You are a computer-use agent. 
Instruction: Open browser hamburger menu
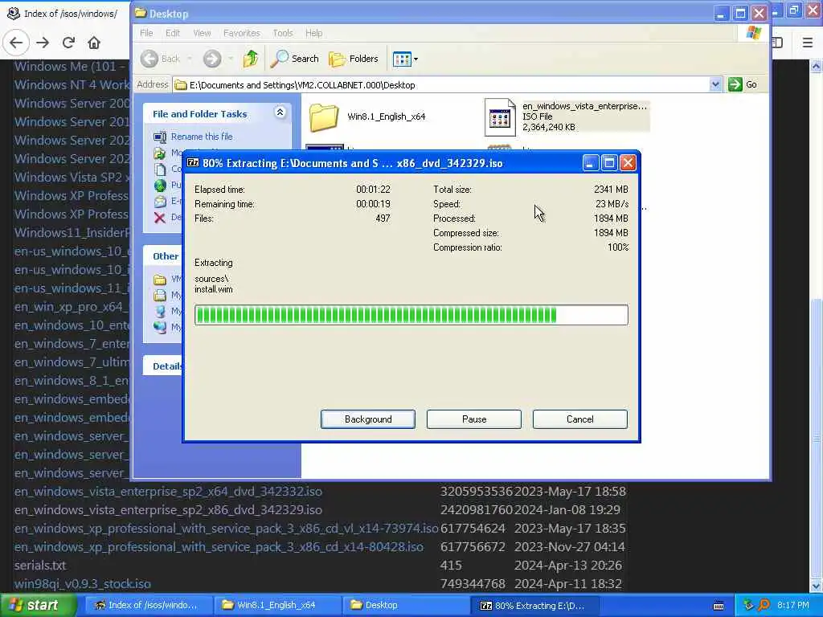pos(807,43)
